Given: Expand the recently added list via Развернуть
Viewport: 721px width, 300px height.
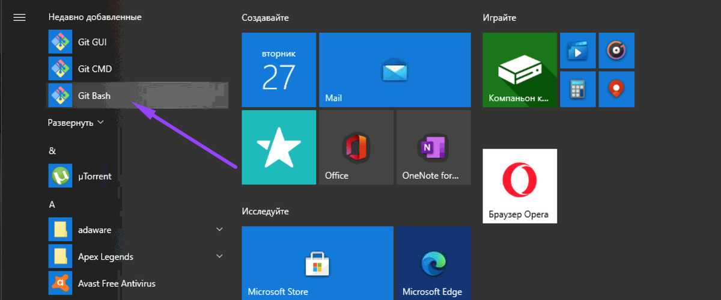Looking at the screenshot, I should [76, 122].
